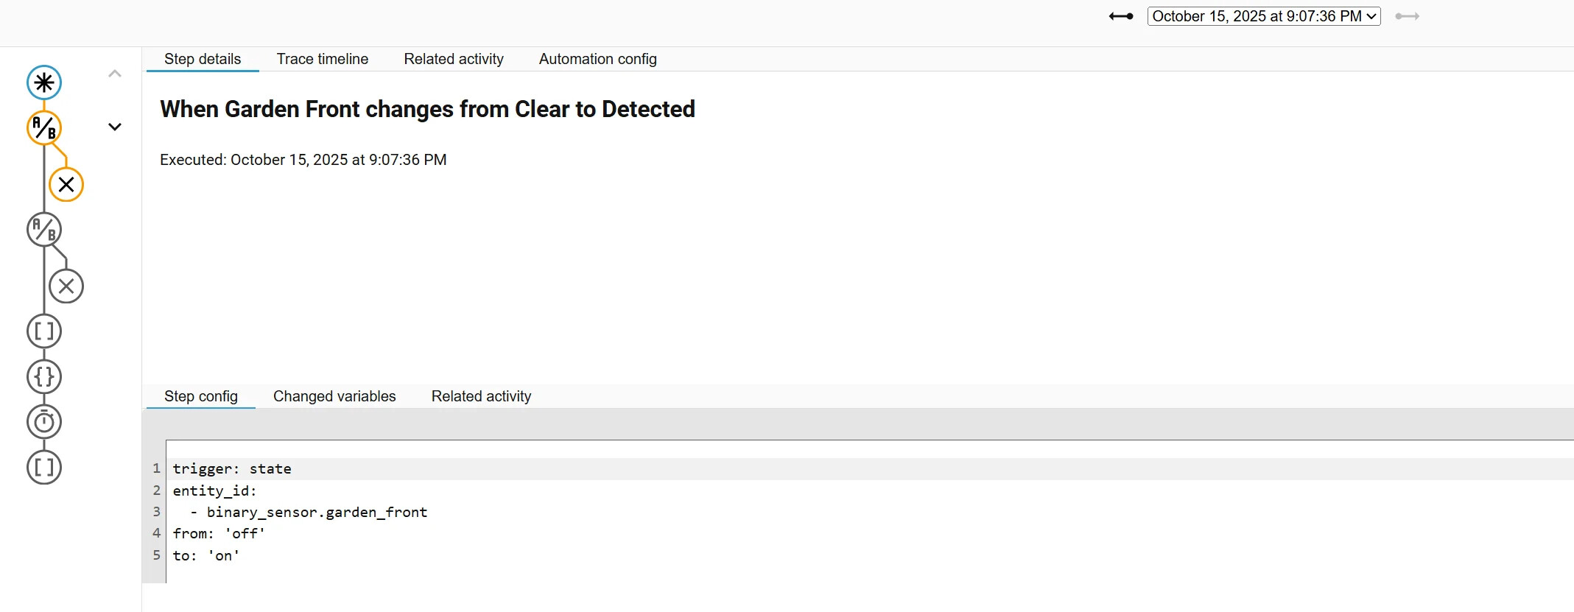
Task: Open the top Related activity tab
Action: pyautogui.click(x=454, y=59)
